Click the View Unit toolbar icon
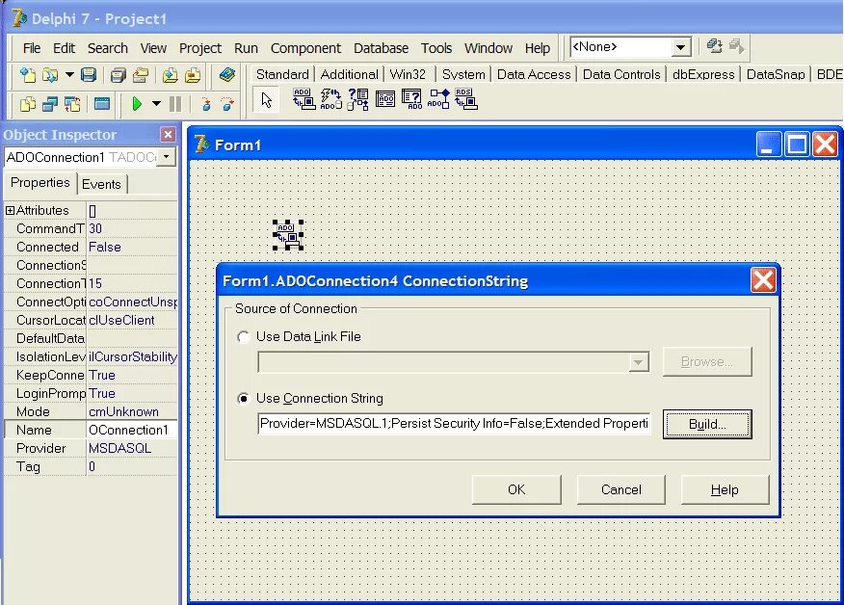 [x=27, y=103]
